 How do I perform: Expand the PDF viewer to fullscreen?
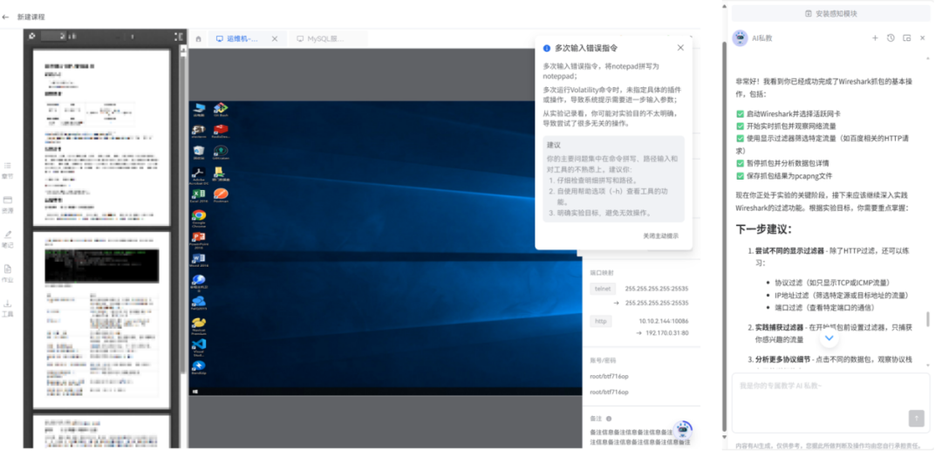click(x=179, y=37)
